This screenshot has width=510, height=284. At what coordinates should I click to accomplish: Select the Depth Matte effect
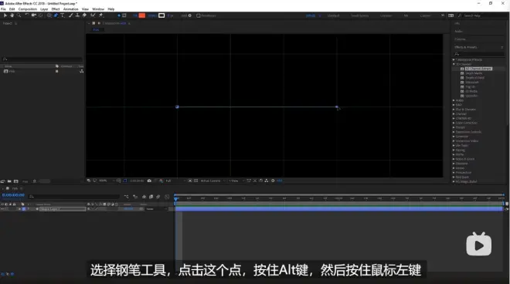[474, 73]
